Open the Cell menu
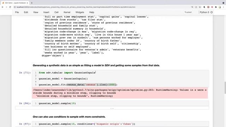The width and height of the screenshot is (226, 127). [56, 12]
